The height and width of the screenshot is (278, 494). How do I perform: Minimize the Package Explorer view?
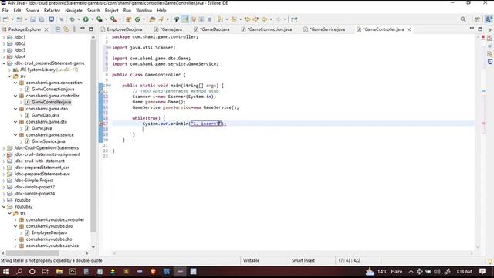point(83,29)
